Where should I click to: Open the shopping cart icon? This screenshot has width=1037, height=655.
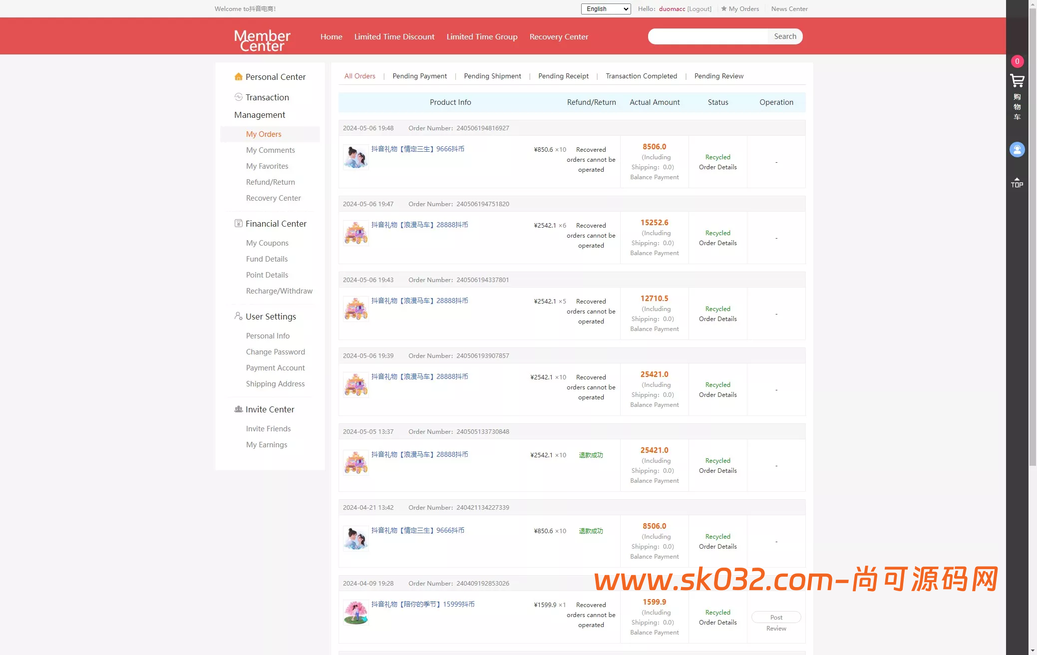[x=1017, y=81]
